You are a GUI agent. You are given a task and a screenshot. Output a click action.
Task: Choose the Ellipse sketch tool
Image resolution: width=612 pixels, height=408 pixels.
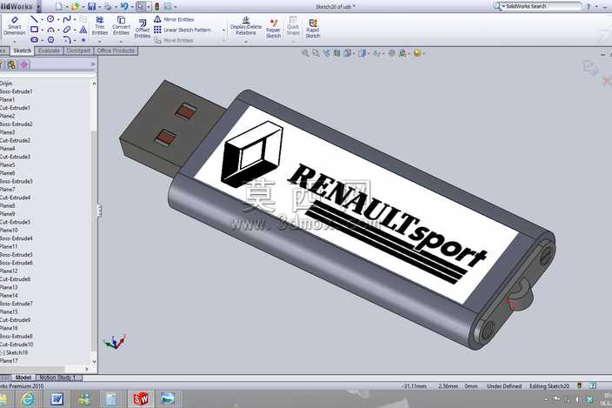[x=67, y=30]
